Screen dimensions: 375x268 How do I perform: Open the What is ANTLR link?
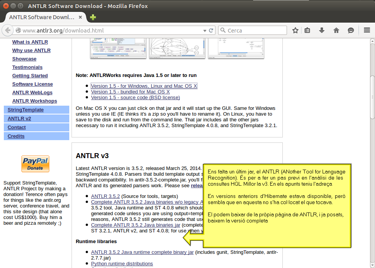(30, 42)
